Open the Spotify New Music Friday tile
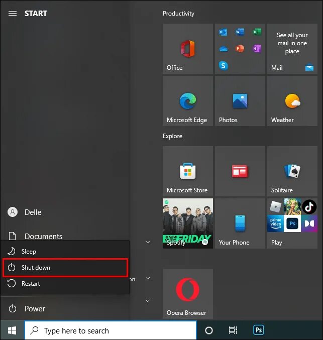Image resolution: width=323 pixels, height=340 pixels. tap(188, 223)
